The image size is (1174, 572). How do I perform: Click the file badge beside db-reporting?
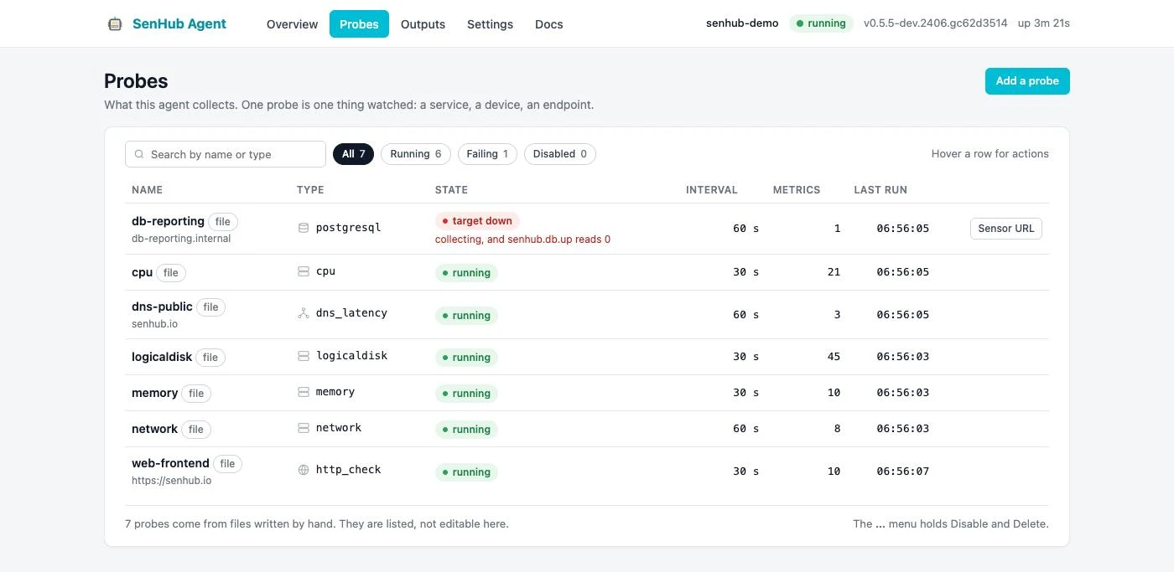(223, 222)
